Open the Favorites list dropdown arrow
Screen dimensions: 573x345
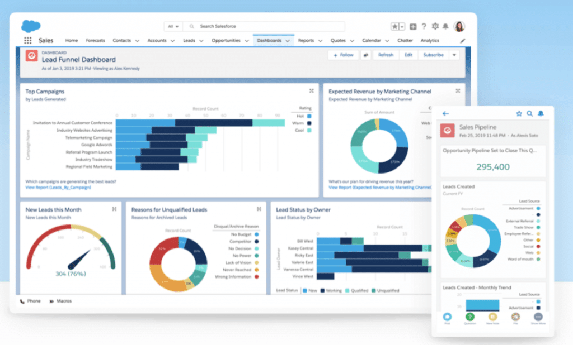tap(402, 27)
